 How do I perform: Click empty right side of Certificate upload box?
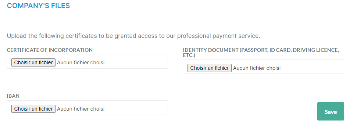coord(136,61)
